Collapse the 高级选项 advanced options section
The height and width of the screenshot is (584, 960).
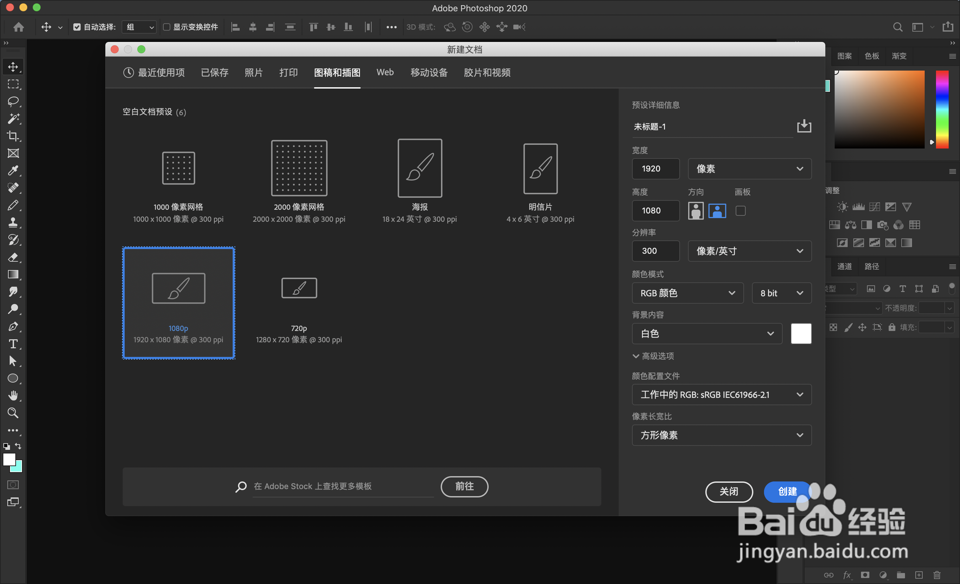[x=653, y=356]
